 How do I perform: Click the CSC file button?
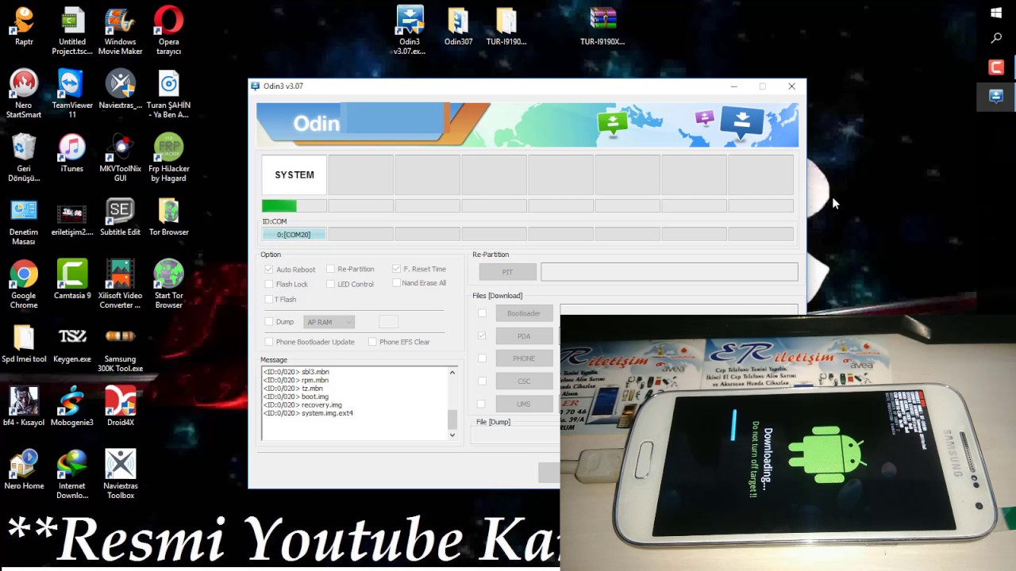coord(524,381)
